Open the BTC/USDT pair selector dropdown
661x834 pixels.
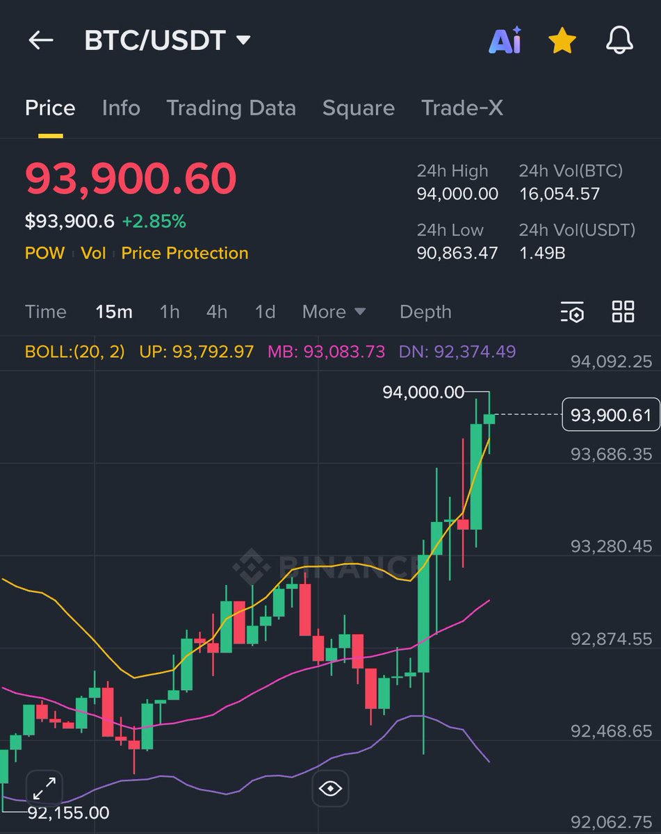(x=167, y=41)
